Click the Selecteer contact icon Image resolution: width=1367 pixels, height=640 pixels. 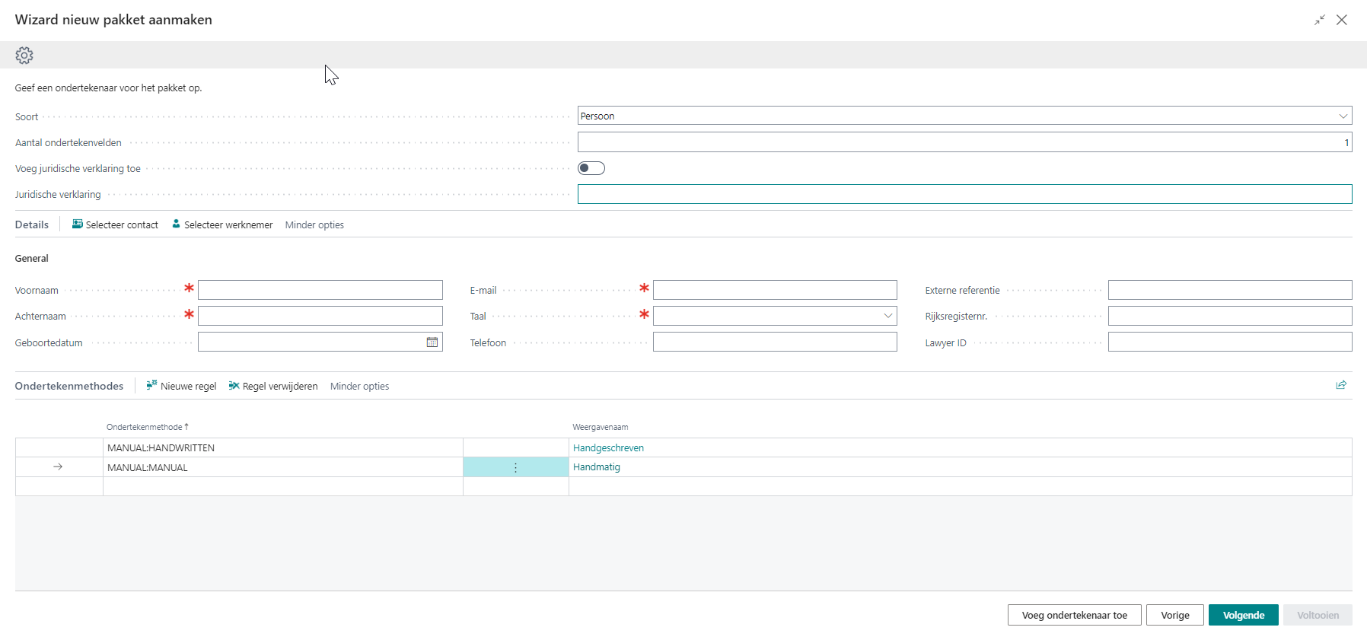click(78, 224)
